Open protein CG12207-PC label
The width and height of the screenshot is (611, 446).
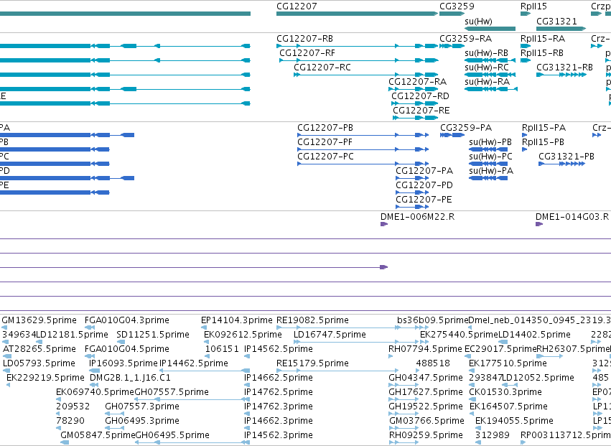pyautogui.click(x=325, y=157)
